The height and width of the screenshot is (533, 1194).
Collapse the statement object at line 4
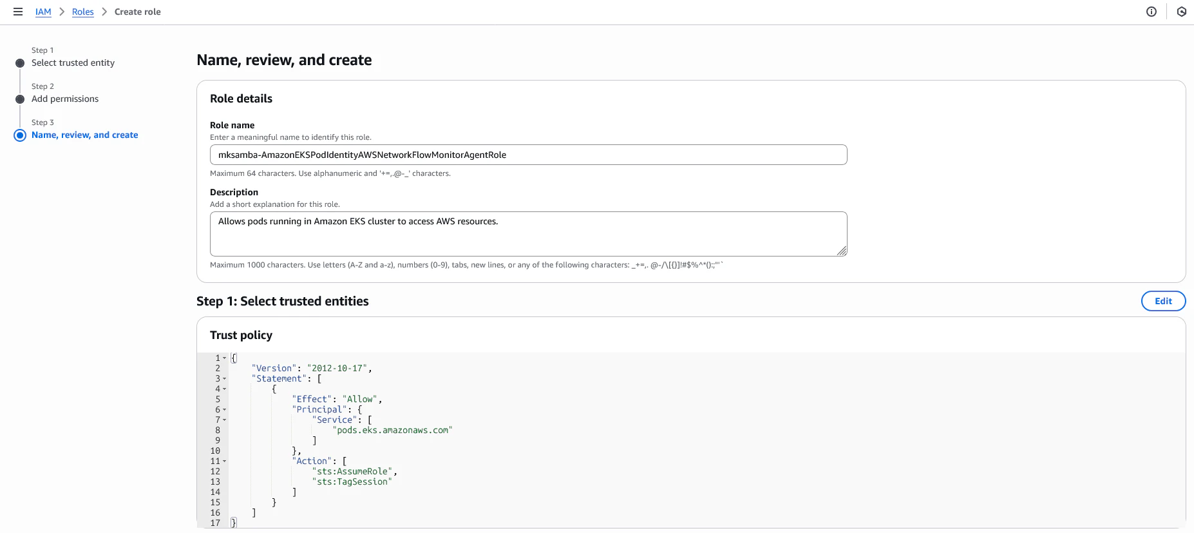pos(225,389)
